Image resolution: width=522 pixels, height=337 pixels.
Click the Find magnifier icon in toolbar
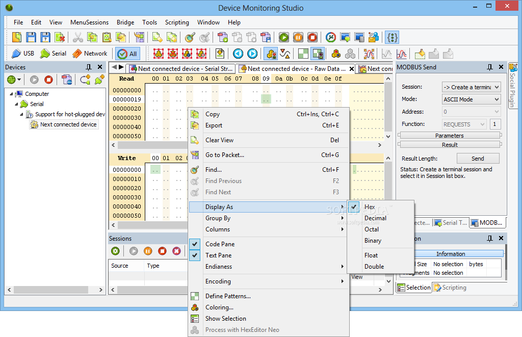click(x=190, y=37)
